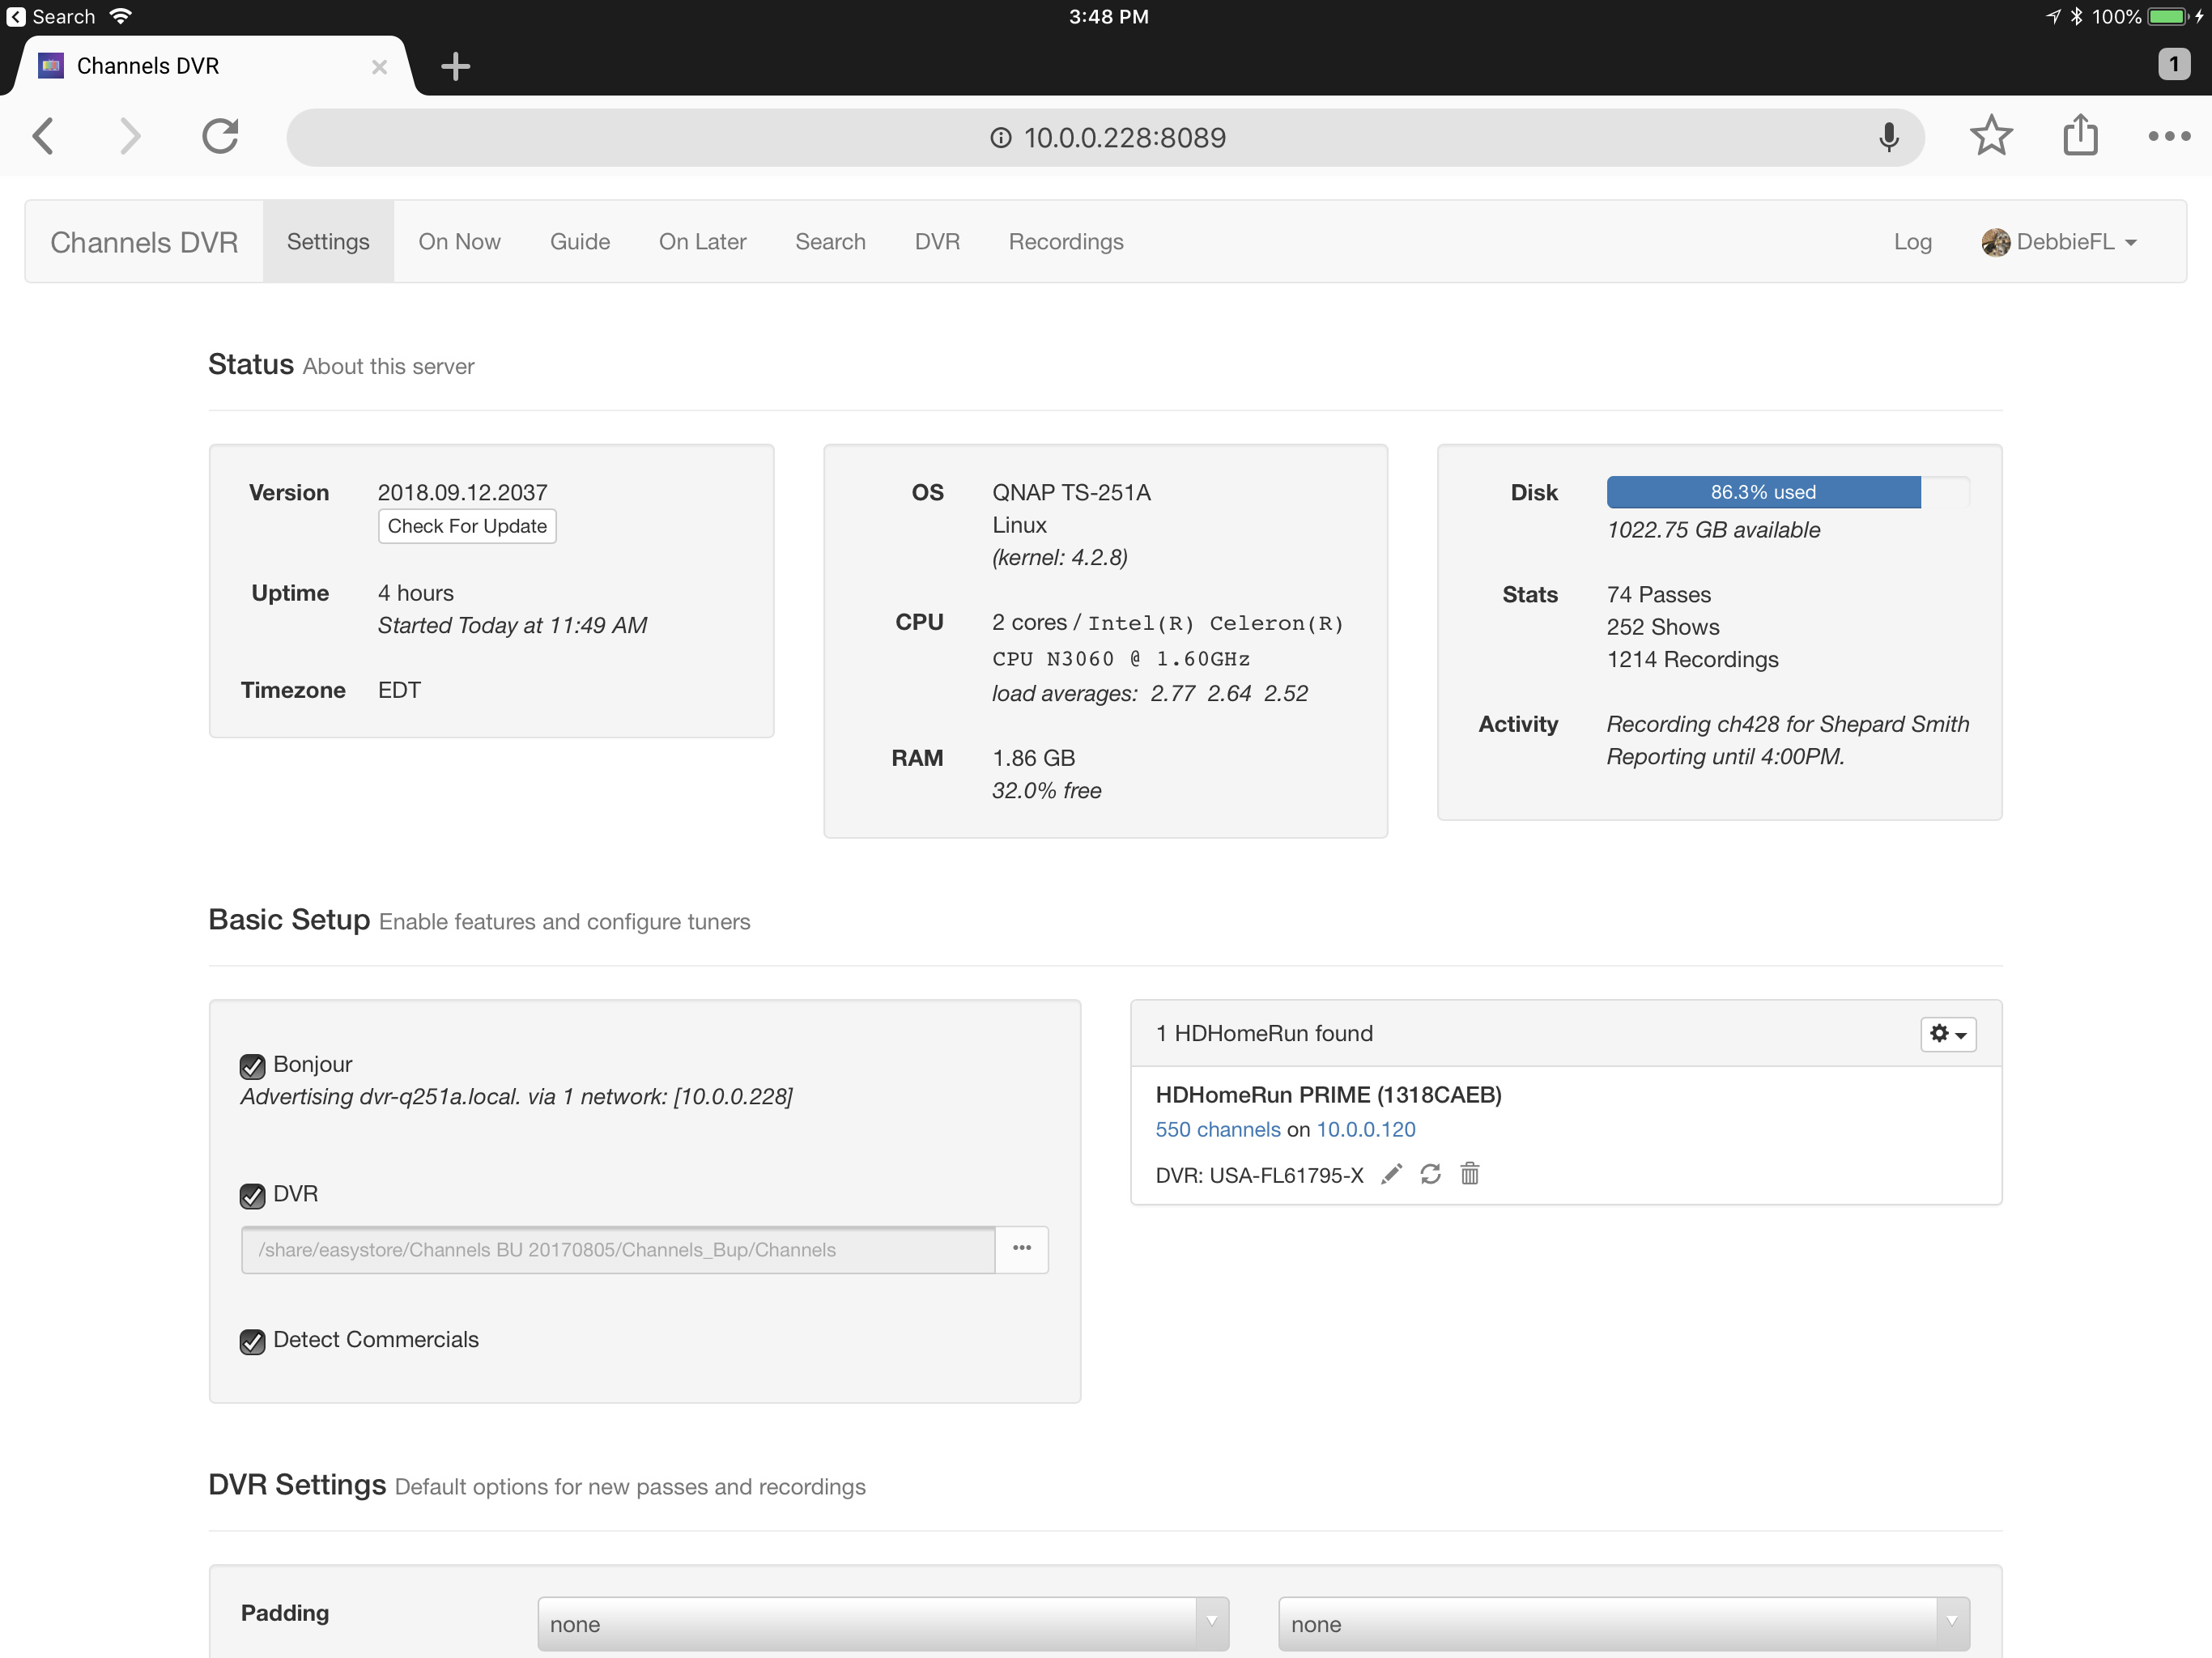2212x1658 pixels.
Task: Open the Guide tab
Action: pyautogui.click(x=579, y=242)
